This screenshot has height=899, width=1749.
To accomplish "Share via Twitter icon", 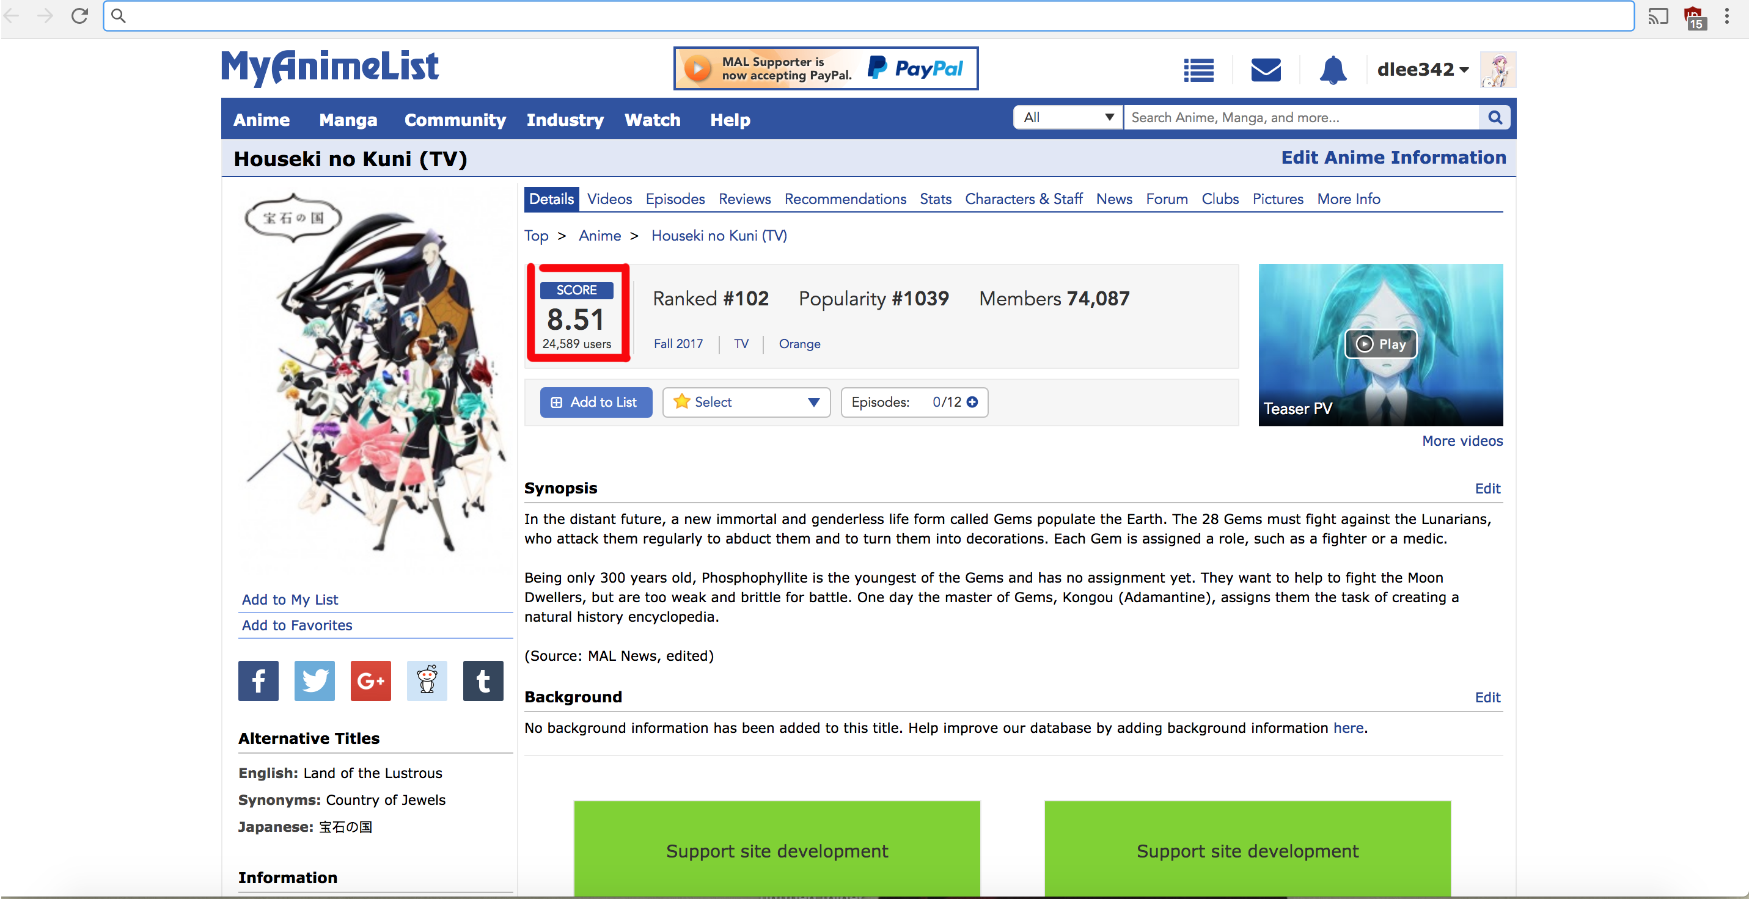I will point(314,680).
